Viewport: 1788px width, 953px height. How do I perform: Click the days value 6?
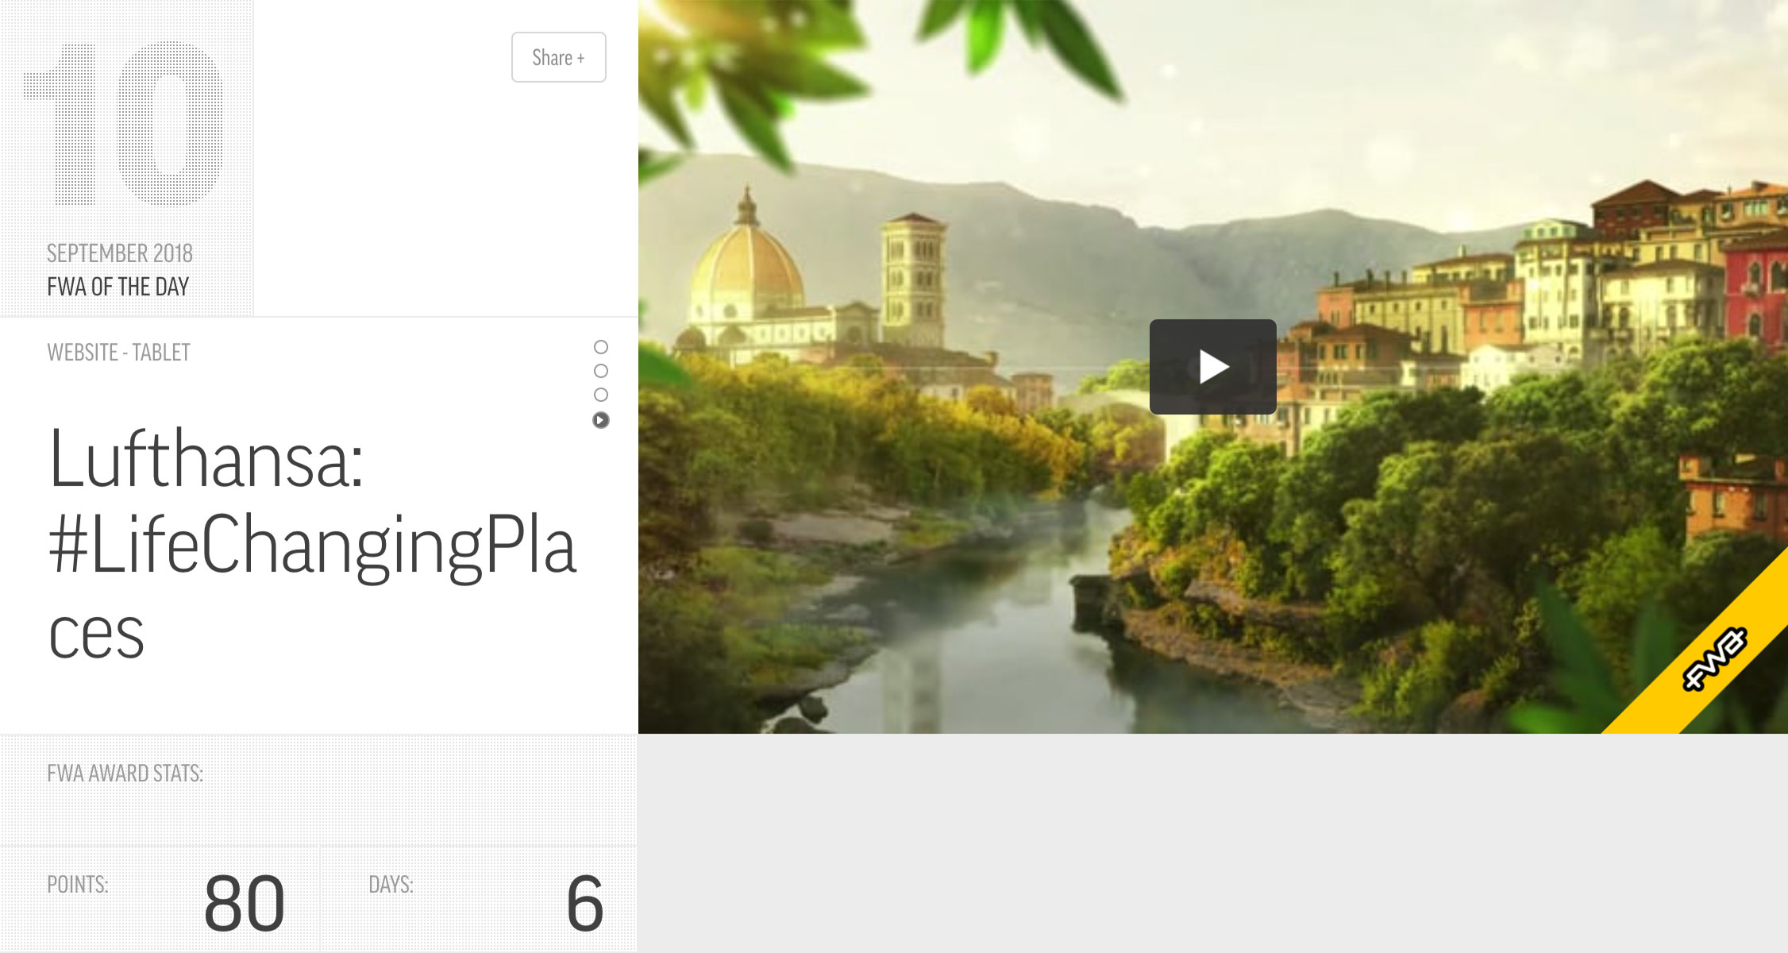pyautogui.click(x=585, y=904)
